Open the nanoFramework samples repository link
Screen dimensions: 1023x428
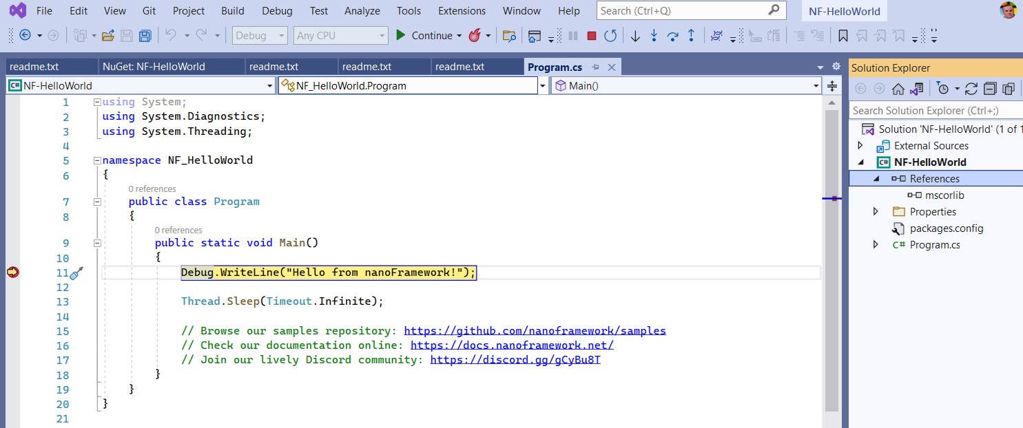(x=535, y=330)
